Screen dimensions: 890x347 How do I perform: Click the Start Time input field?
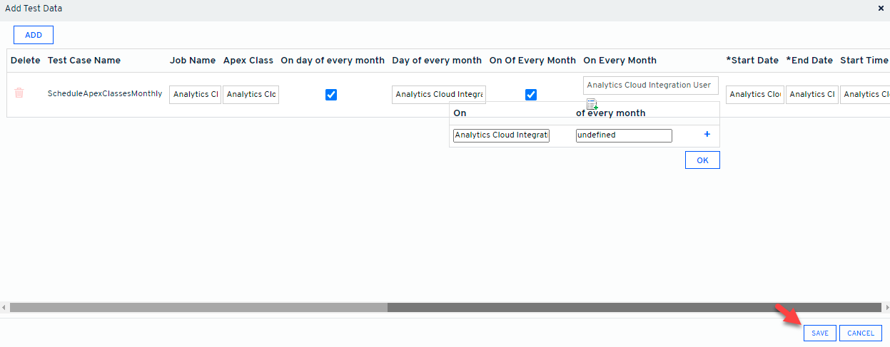click(864, 95)
